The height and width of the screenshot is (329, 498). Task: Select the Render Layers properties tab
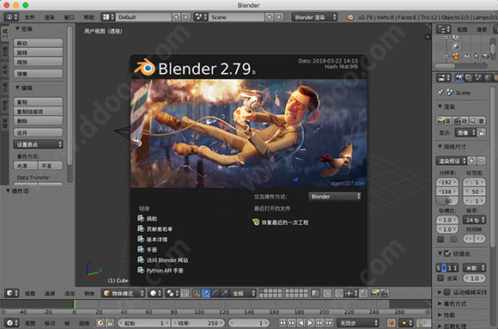tap(469, 78)
